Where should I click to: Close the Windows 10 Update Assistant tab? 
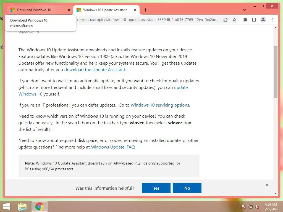[135, 10]
